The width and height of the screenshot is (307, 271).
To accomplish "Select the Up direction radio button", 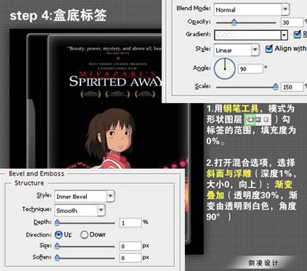I will [58, 235].
